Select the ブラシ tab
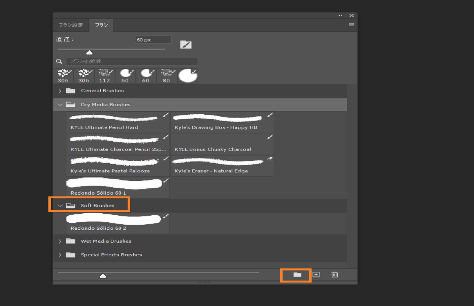The width and height of the screenshot is (474, 306). point(101,25)
